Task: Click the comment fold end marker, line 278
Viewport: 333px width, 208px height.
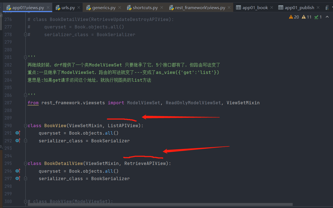Action: coord(25,34)
